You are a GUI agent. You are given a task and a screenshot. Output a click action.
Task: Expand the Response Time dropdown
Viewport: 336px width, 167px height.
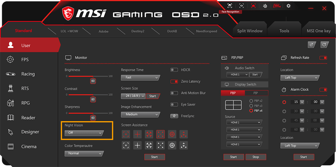[140, 78]
